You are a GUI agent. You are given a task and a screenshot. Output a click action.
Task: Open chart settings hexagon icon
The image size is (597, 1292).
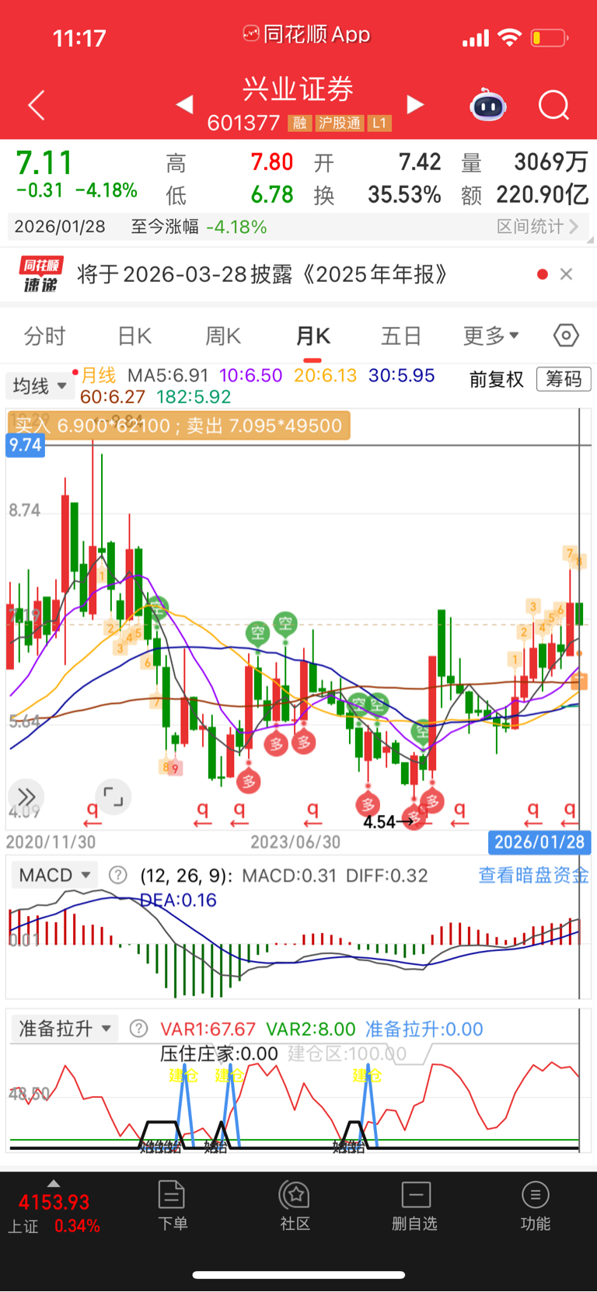tap(566, 336)
